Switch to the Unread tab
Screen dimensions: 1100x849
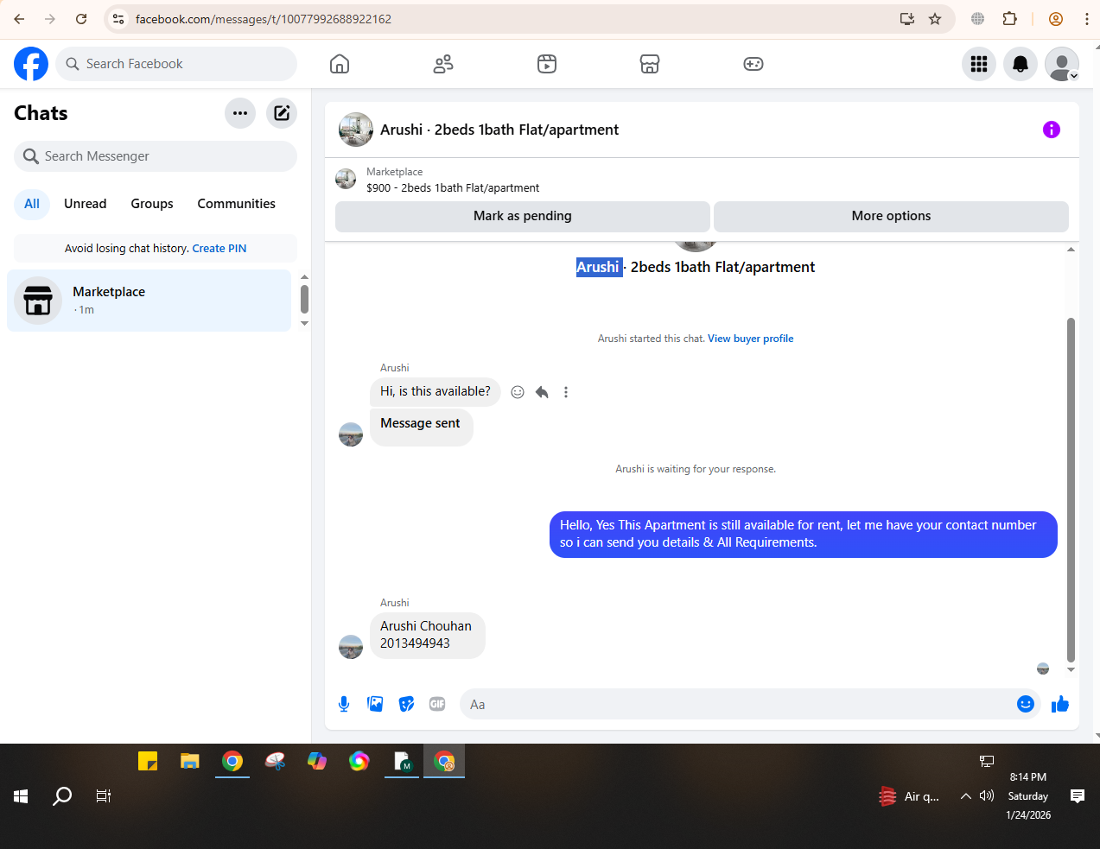click(x=86, y=204)
